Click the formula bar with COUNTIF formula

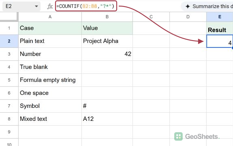pyautogui.click(x=86, y=6)
